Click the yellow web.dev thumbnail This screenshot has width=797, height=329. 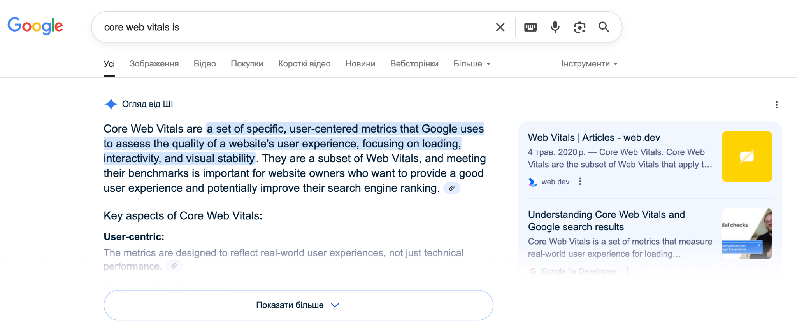coord(746,156)
